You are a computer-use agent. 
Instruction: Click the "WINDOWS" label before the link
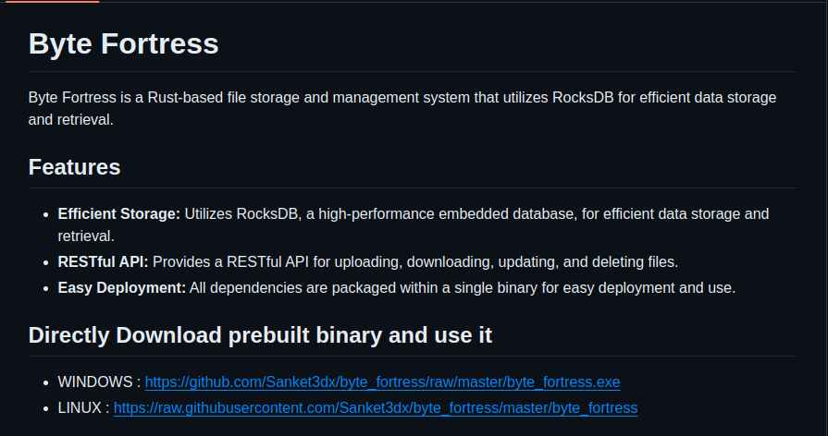pos(95,381)
